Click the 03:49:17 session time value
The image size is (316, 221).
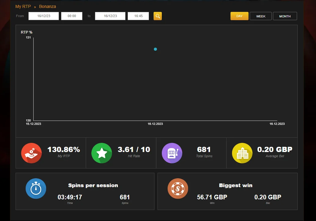click(x=70, y=197)
